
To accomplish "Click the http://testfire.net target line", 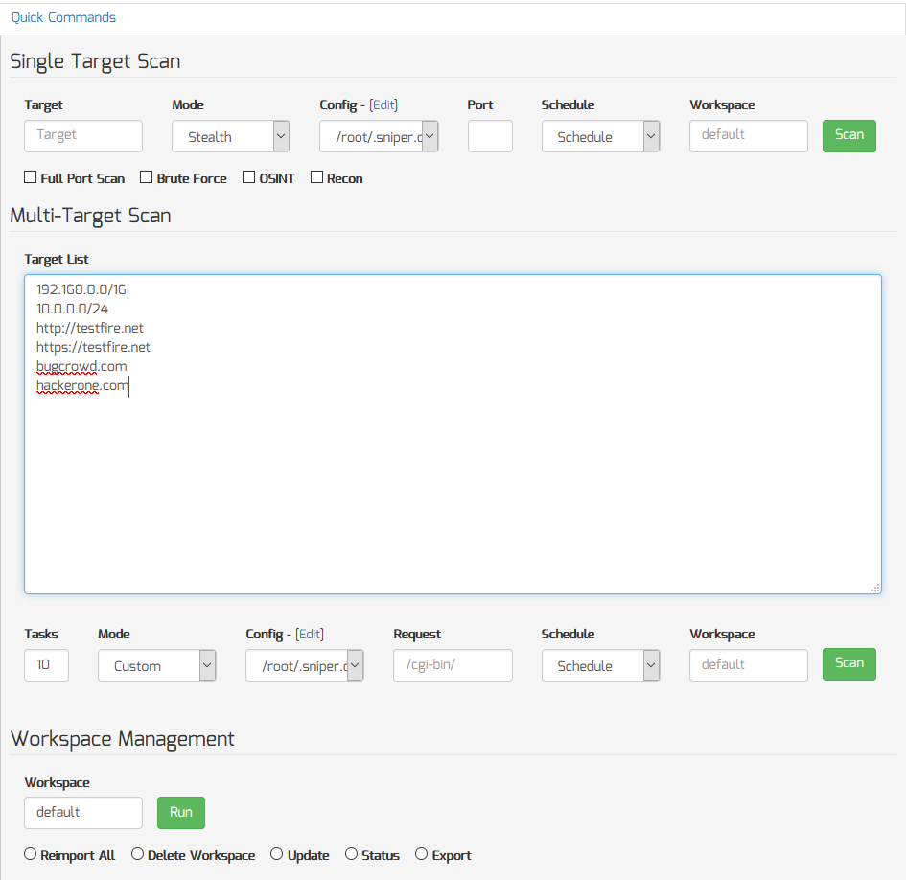I will click(x=89, y=328).
